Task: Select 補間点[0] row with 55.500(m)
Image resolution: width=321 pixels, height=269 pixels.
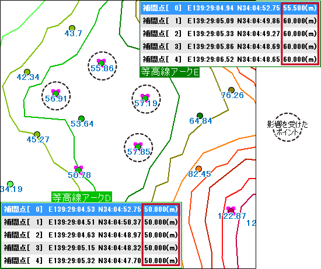Action: 229,8
